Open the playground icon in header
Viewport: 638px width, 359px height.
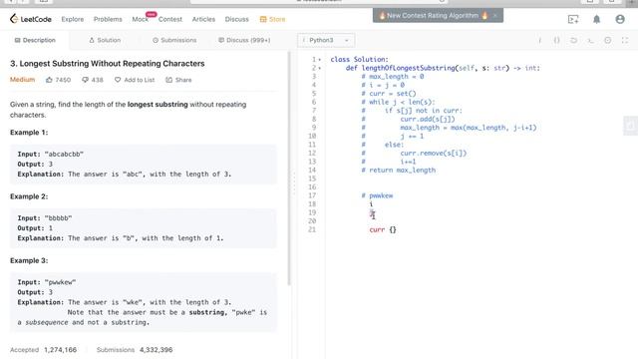(573, 19)
